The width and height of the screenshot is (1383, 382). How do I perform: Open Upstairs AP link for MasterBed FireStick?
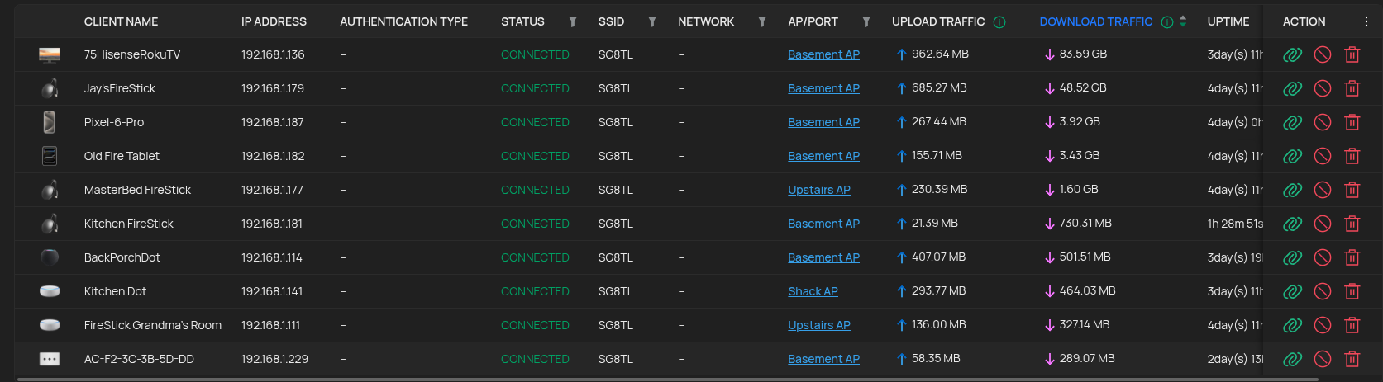click(x=818, y=190)
